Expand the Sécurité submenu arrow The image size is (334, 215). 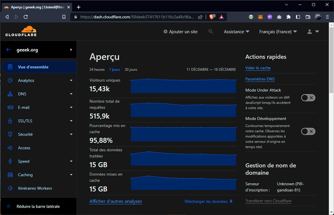[x=71, y=134]
